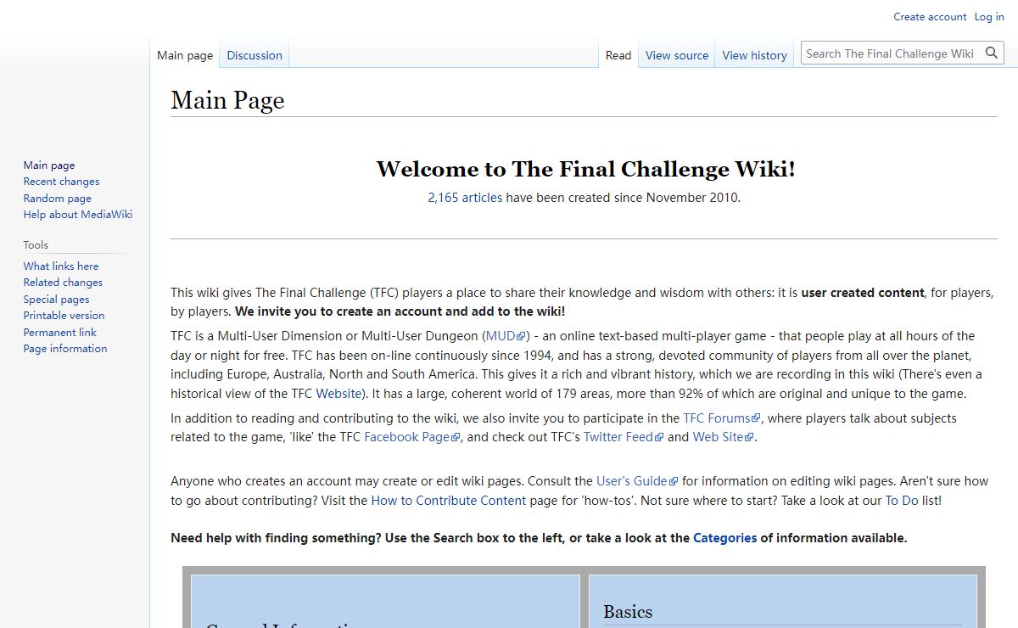Open the Categories link

[x=724, y=538]
